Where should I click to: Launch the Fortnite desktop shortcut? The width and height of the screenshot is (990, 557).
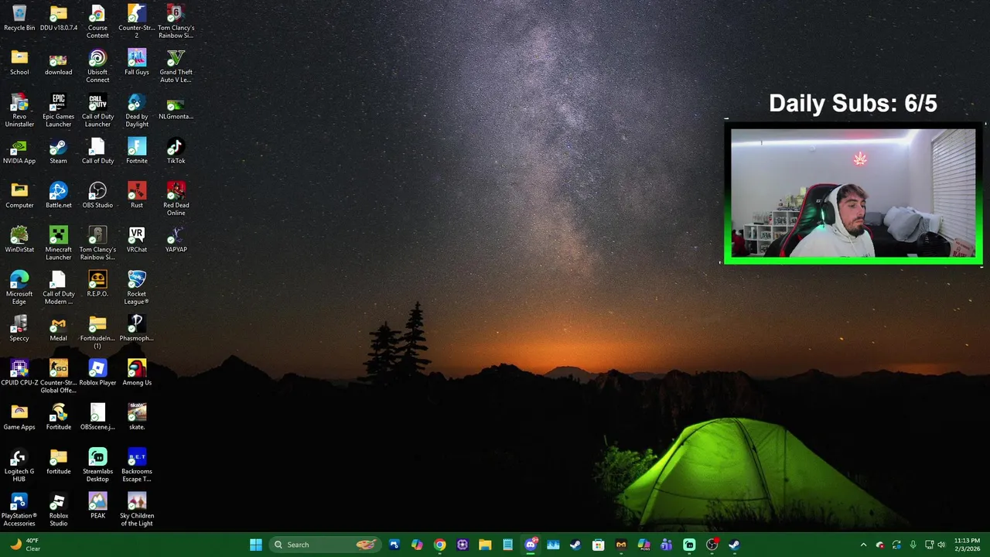(137, 152)
